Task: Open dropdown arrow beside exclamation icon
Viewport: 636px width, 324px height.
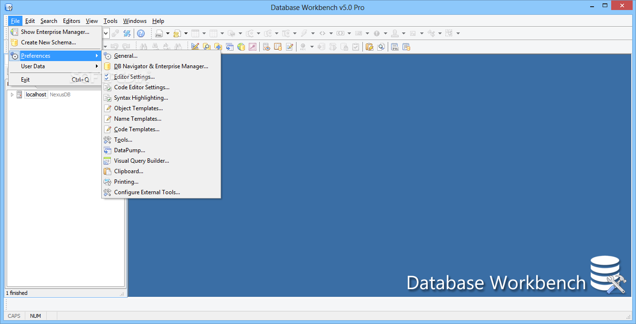Action: tap(385, 33)
